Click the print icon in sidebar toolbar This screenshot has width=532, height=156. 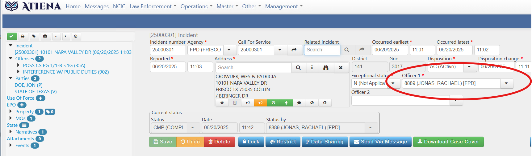pos(23,36)
